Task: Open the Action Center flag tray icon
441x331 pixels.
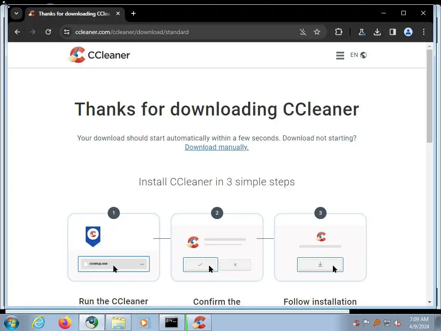Action: pyautogui.click(x=366, y=322)
